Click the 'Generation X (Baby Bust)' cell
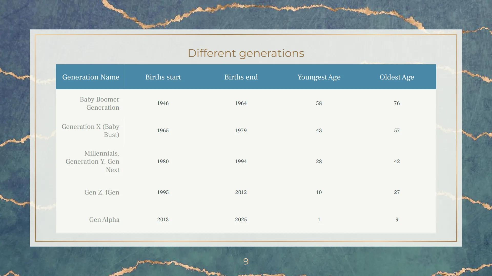 pyautogui.click(x=90, y=131)
